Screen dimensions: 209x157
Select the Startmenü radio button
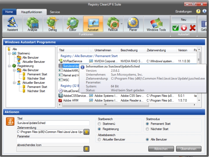pyautogui.click(x=100, y=124)
